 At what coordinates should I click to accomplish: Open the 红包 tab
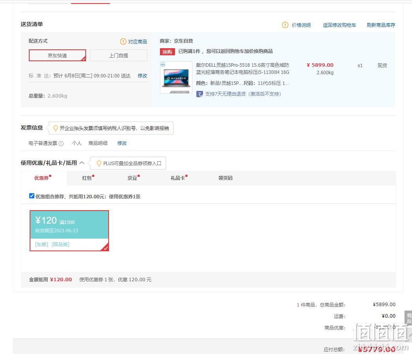(87, 178)
